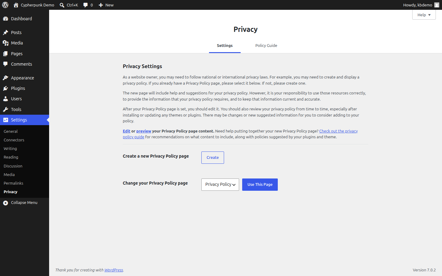The height and width of the screenshot is (276, 442).
Task: Click the Posts pushpin icon
Action: point(6,33)
